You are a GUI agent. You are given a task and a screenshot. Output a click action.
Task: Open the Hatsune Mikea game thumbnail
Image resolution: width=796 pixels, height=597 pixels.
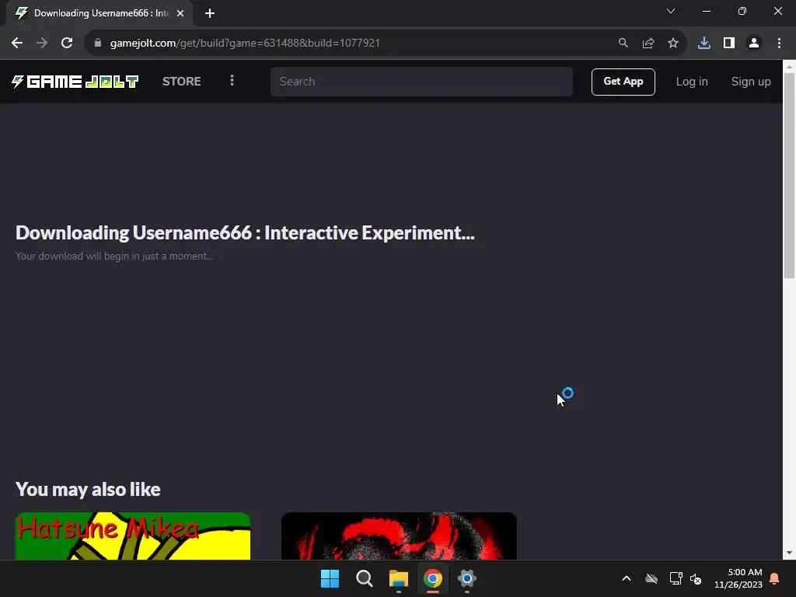(133, 536)
